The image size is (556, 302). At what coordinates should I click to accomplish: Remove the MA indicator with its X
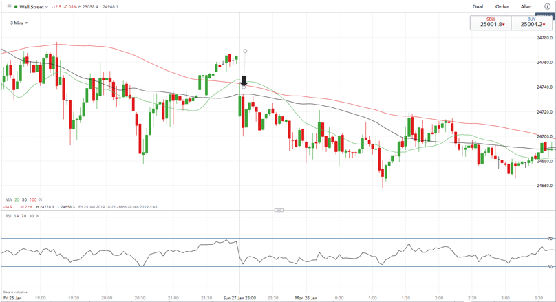click(x=41, y=200)
